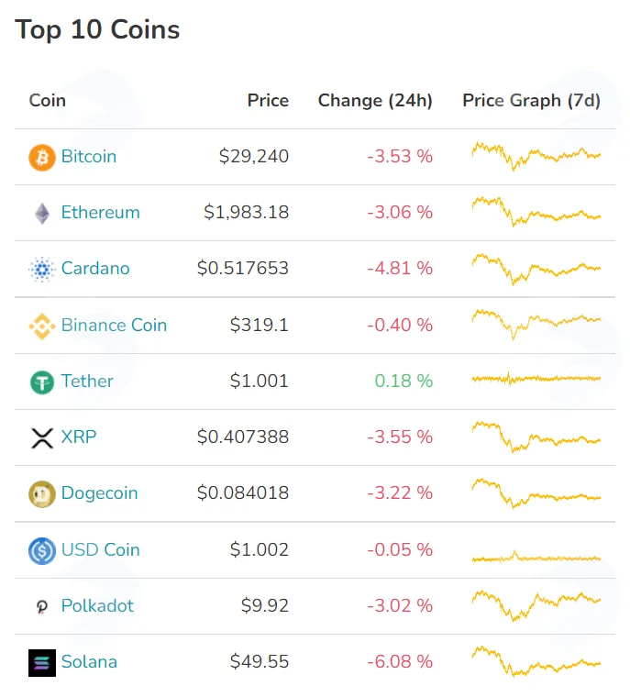
Task: Click the Polkadot logo icon
Action: tap(42, 607)
